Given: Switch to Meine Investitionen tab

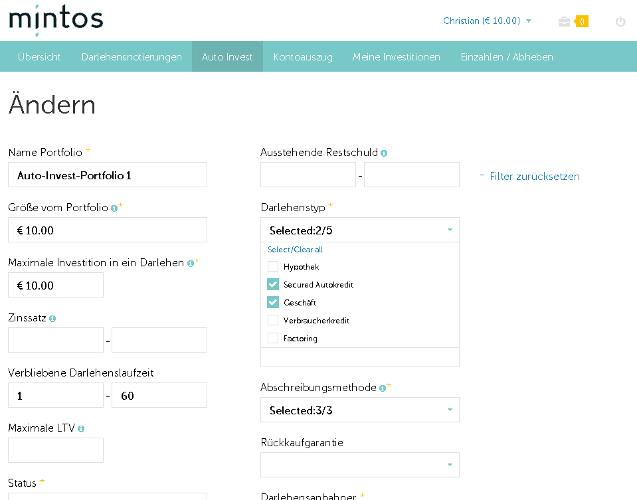Looking at the screenshot, I should point(396,57).
